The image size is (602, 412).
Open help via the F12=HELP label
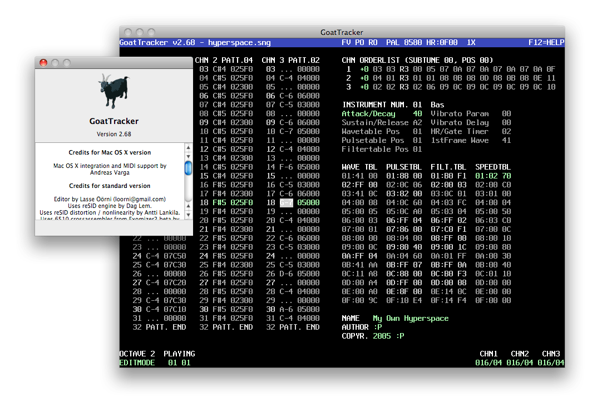[546, 42]
